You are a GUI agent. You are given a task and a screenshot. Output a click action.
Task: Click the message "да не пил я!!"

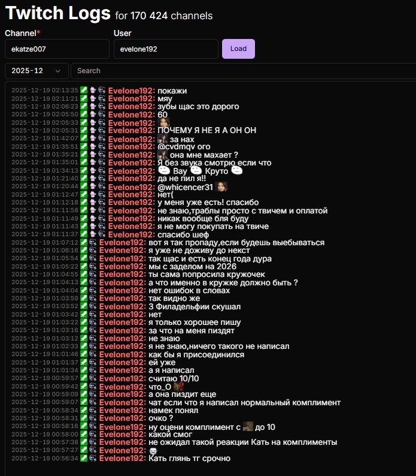181,178
